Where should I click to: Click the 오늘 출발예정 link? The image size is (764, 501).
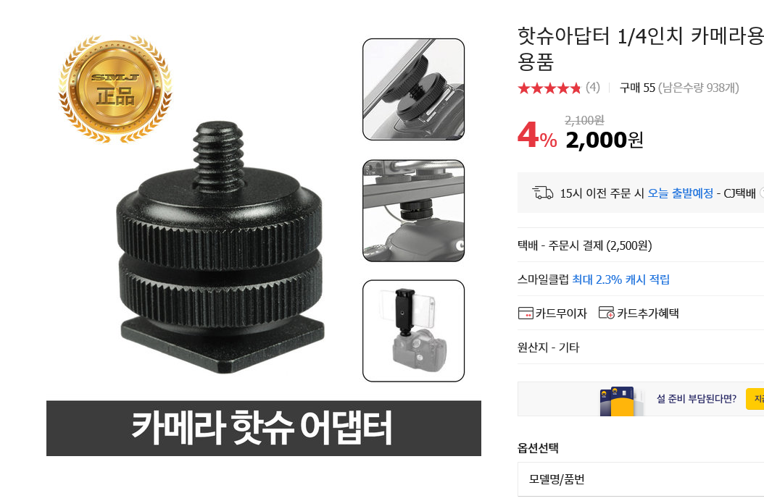[680, 193]
